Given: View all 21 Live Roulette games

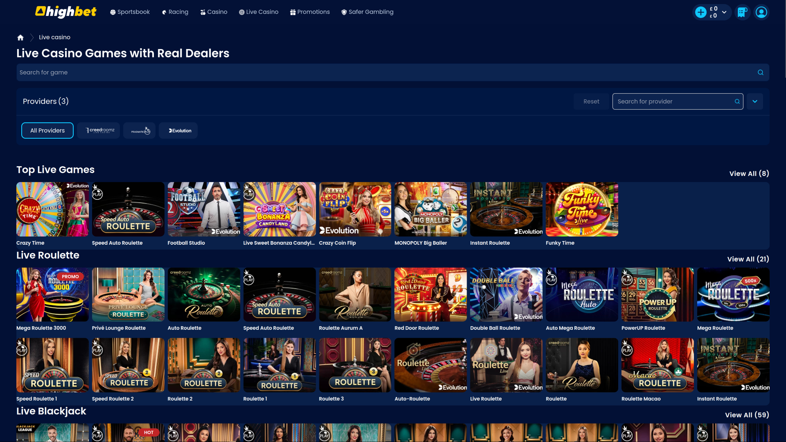Looking at the screenshot, I should tap(748, 259).
